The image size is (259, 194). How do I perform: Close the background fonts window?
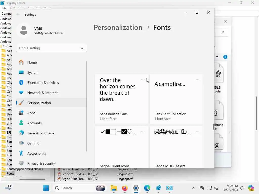(225, 21)
